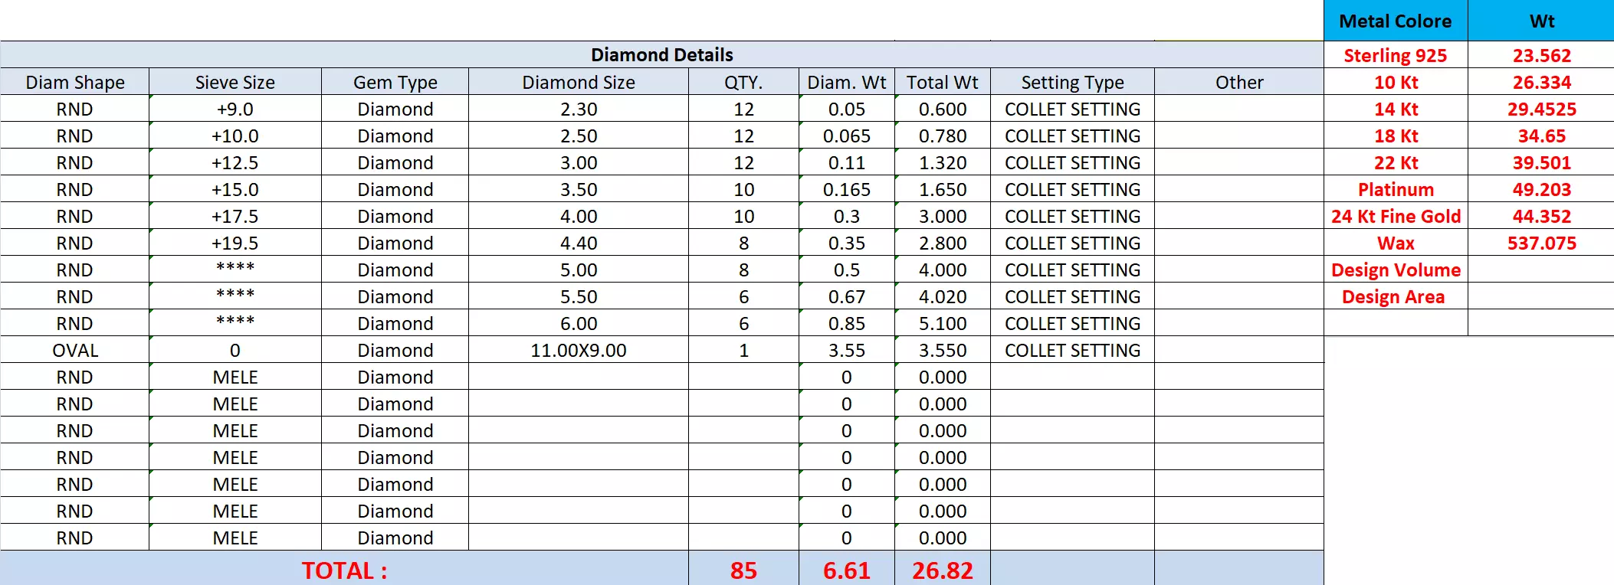This screenshot has height=585, width=1614.
Task: Select diamond size cell 4.00
Action: click(579, 216)
